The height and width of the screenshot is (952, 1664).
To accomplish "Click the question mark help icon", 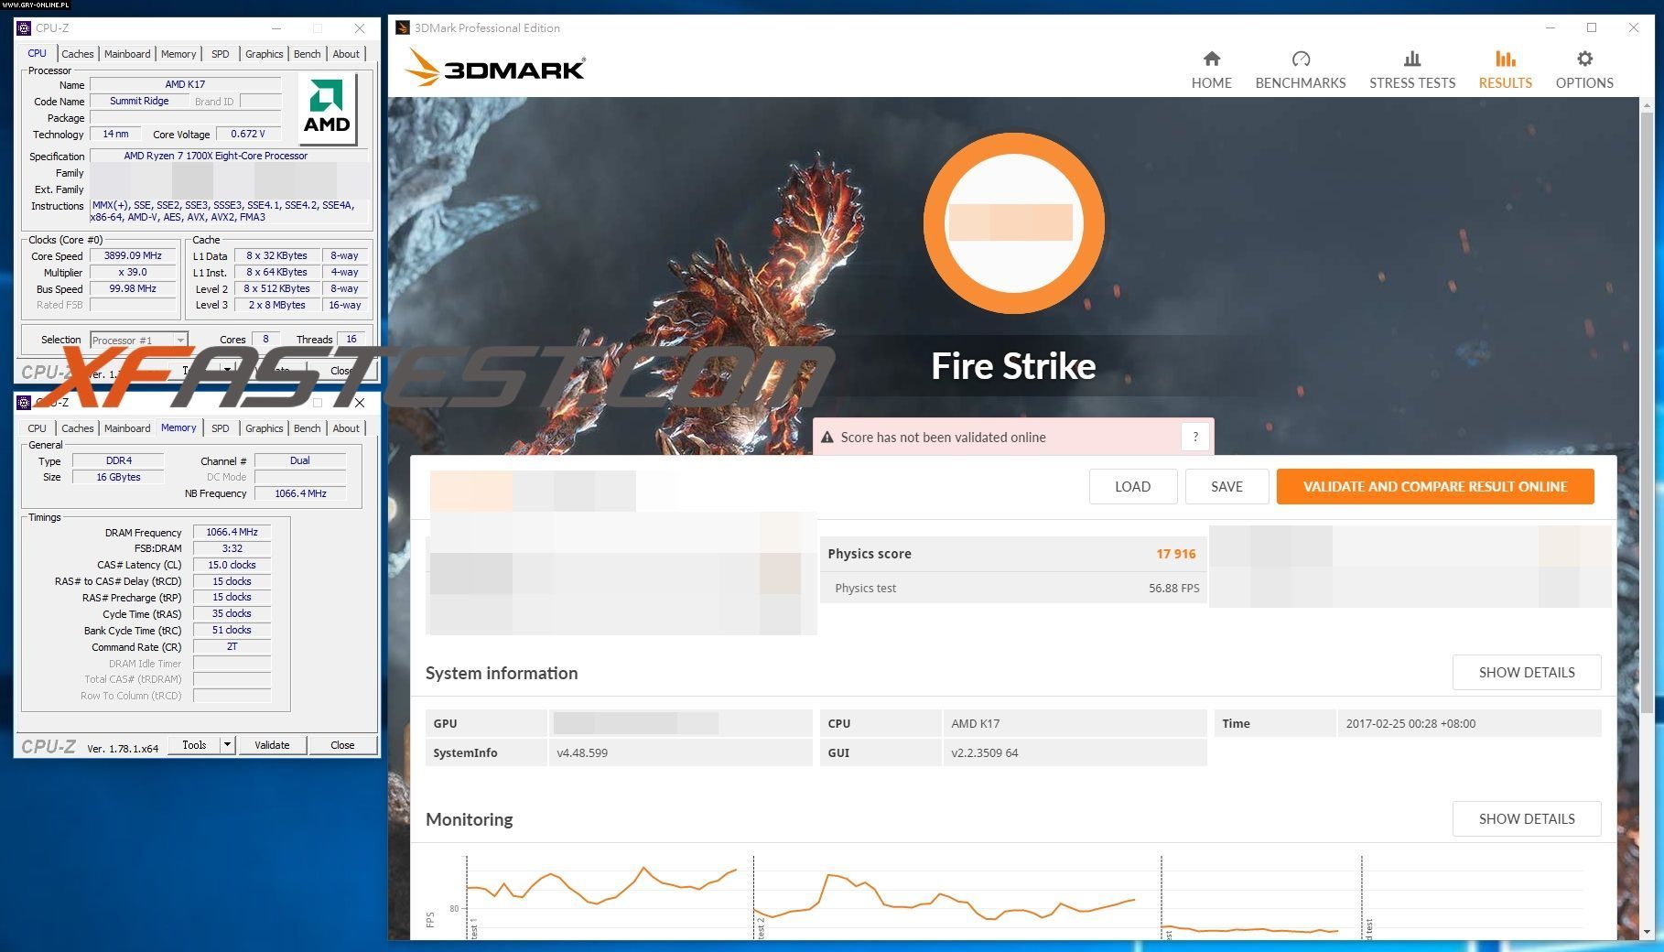I will [x=1194, y=438].
